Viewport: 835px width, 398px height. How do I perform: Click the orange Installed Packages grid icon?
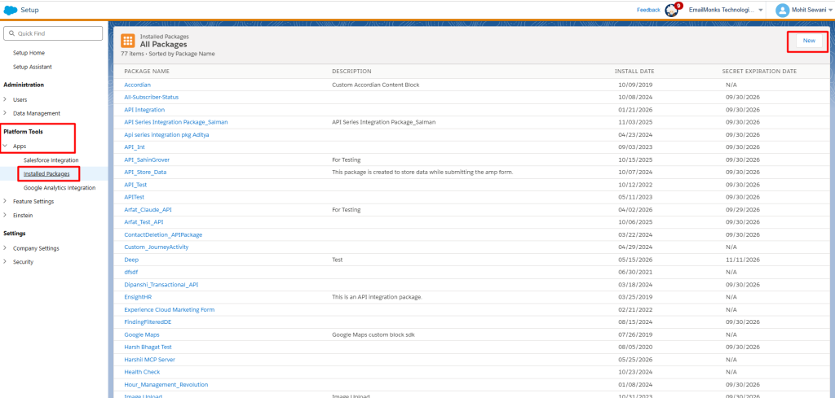click(x=128, y=41)
